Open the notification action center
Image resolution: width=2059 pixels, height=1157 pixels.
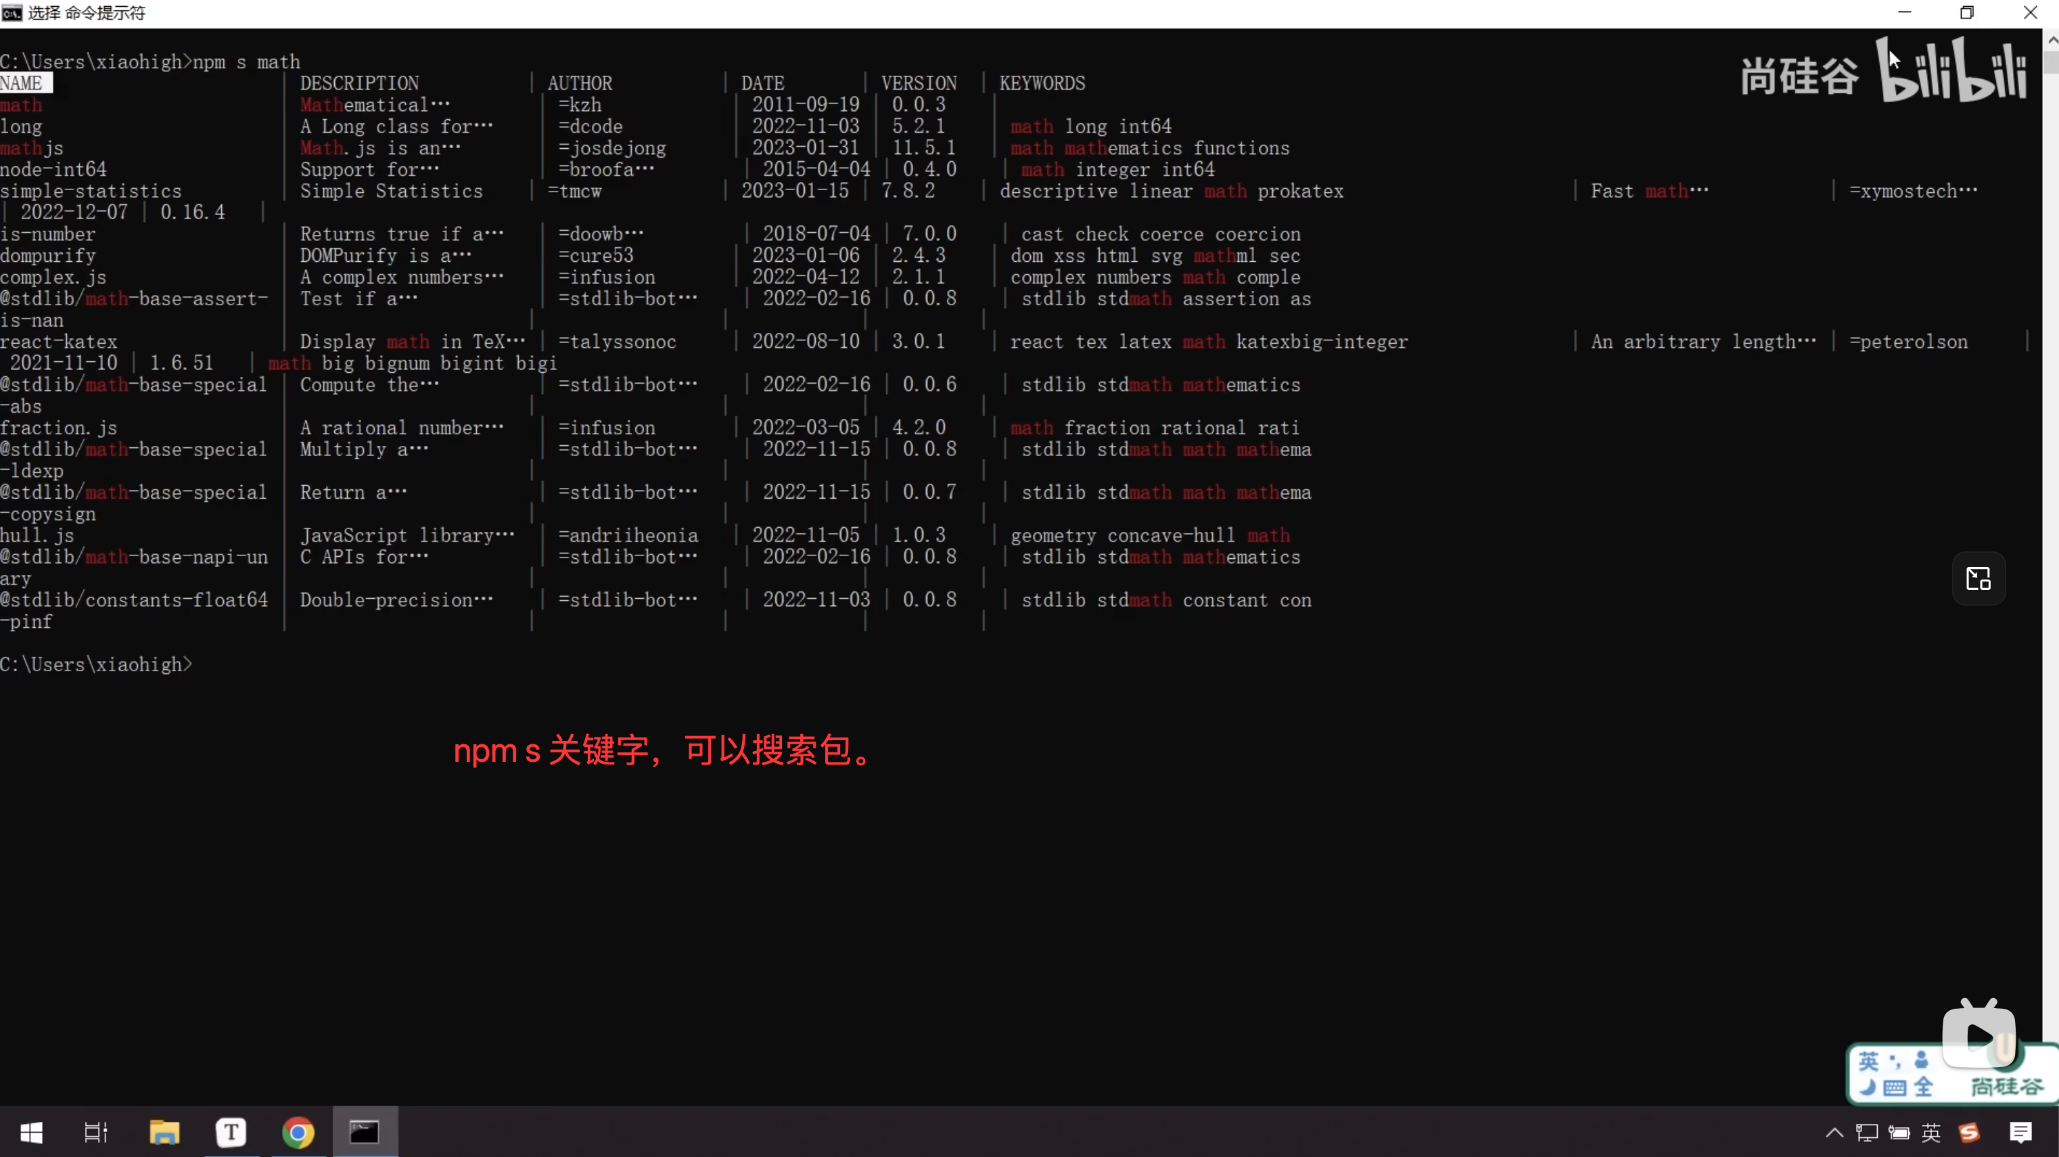(x=2021, y=1132)
